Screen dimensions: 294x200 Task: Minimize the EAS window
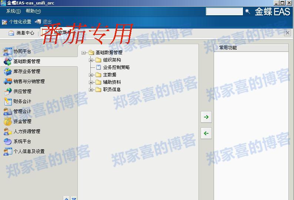coord(276,3)
